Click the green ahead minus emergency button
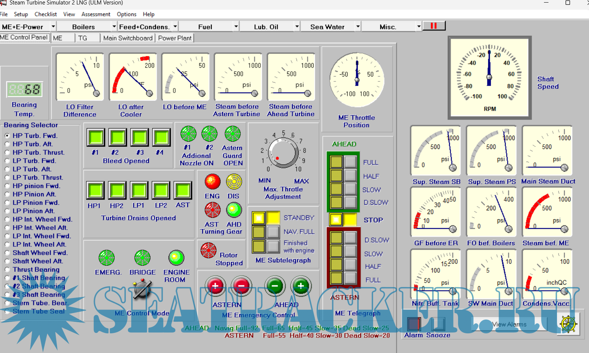This screenshot has width=589, height=353. 275,286
